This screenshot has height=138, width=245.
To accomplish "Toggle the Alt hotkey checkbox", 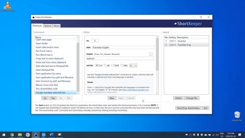I will point(105,65).
